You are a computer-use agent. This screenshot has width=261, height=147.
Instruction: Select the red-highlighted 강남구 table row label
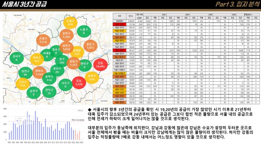coord(119,24)
